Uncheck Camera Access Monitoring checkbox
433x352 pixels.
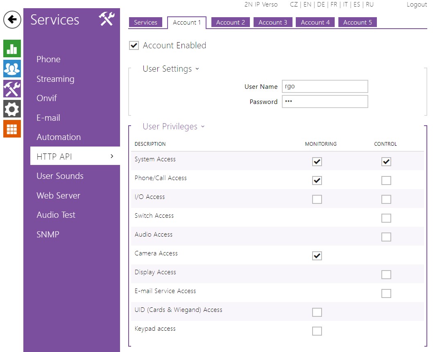tap(317, 256)
